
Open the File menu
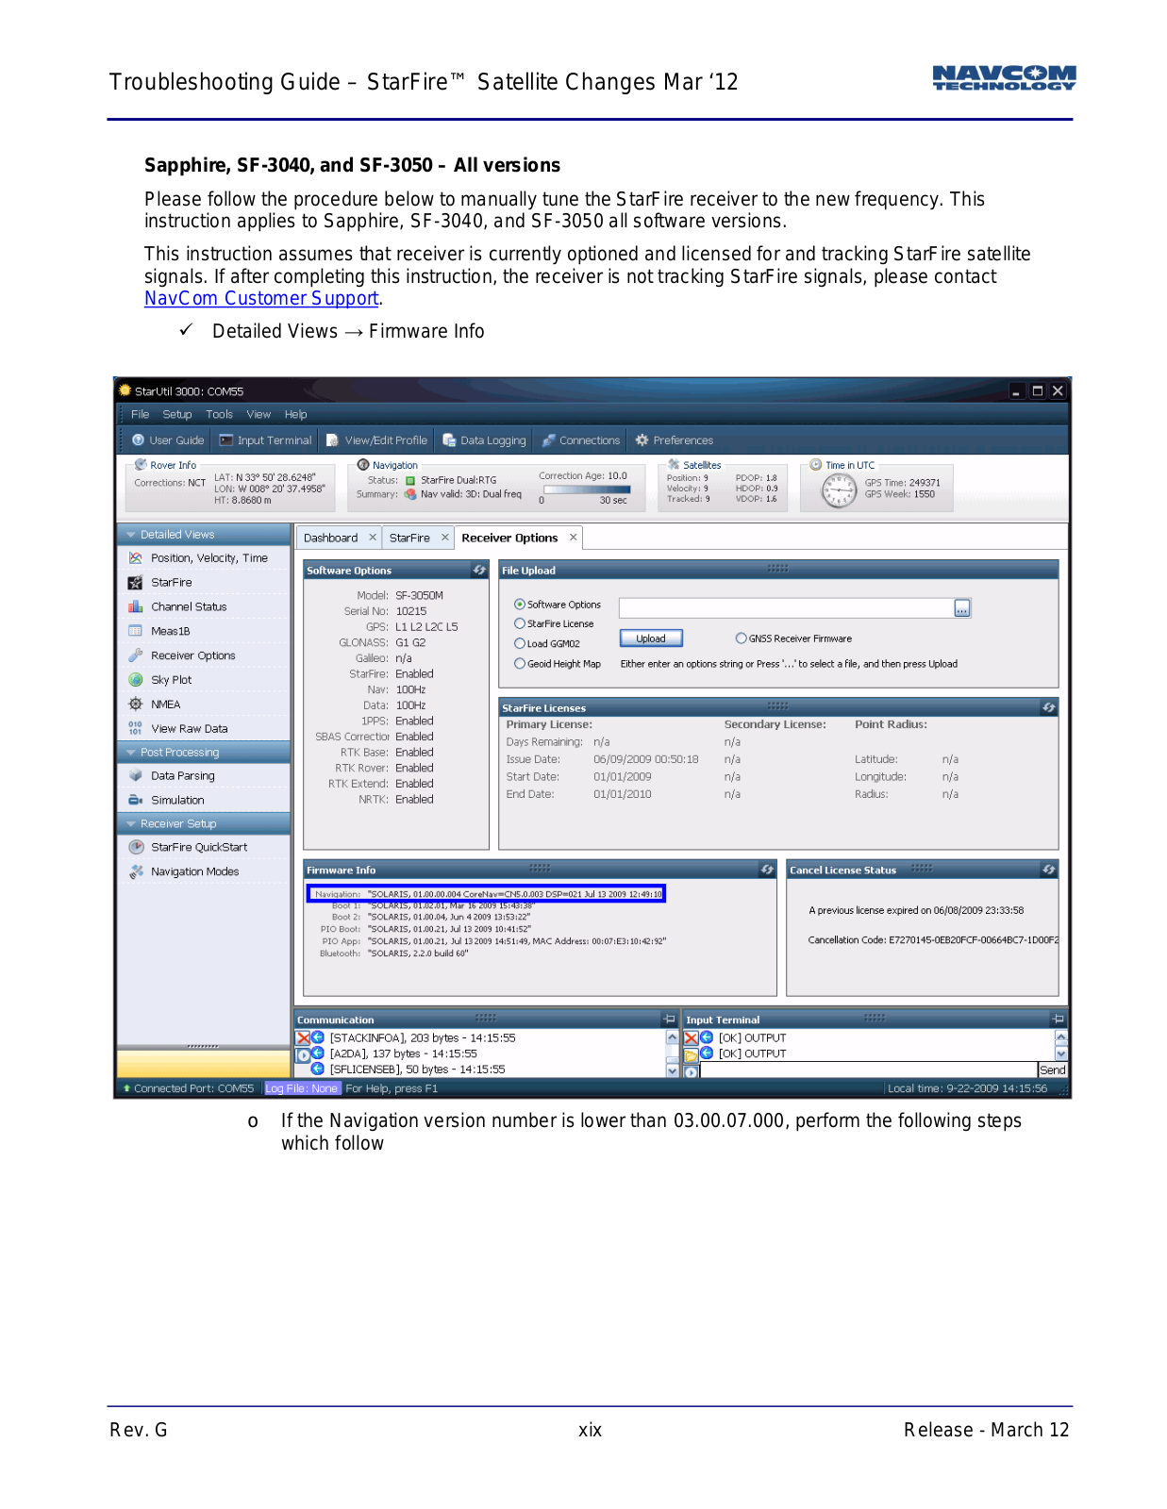point(141,414)
